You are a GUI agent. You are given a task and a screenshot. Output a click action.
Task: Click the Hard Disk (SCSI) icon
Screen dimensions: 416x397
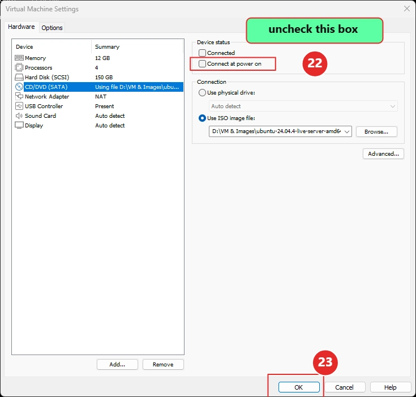point(19,77)
